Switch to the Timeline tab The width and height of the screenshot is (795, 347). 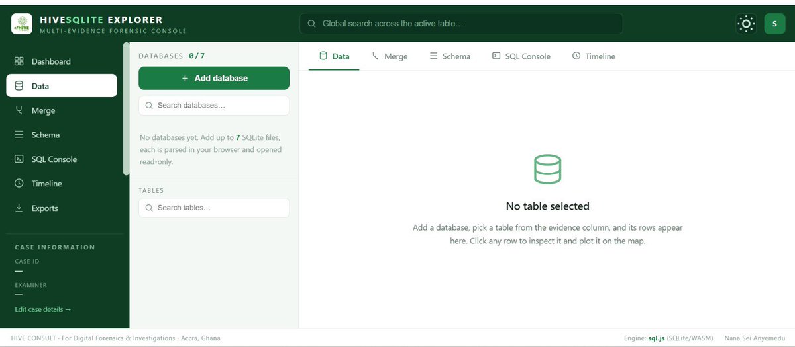594,56
